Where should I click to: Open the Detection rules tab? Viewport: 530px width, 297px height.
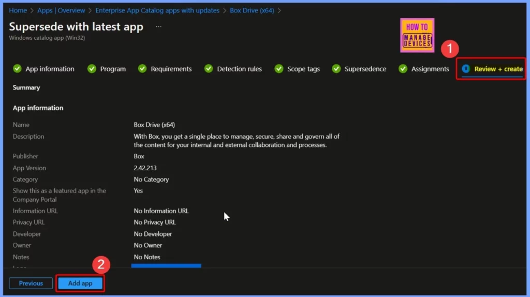233,69
